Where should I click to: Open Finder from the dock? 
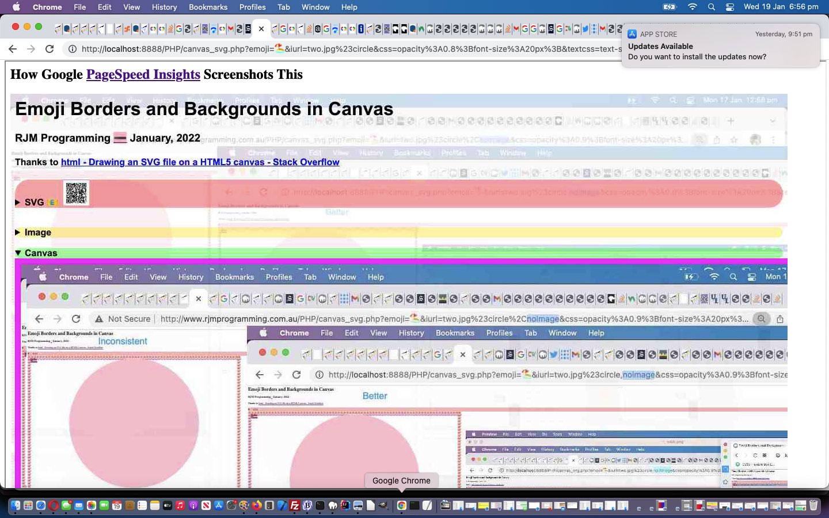coord(15,506)
